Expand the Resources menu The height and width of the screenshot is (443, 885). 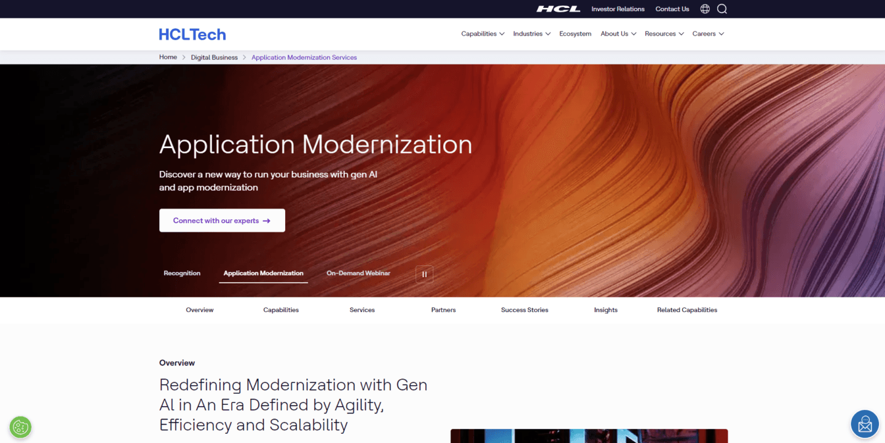(x=664, y=34)
